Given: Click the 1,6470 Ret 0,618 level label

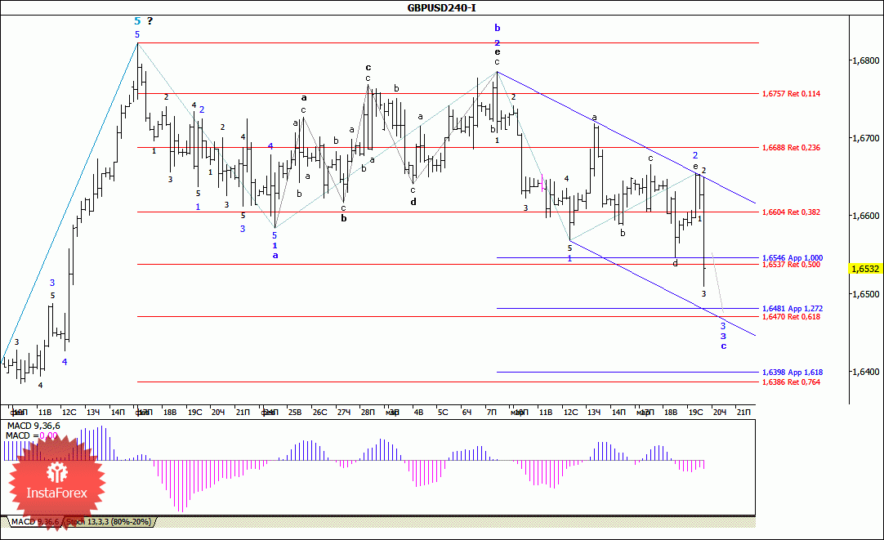Looking at the screenshot, I should pyautogui.click(x=791, y=317).
